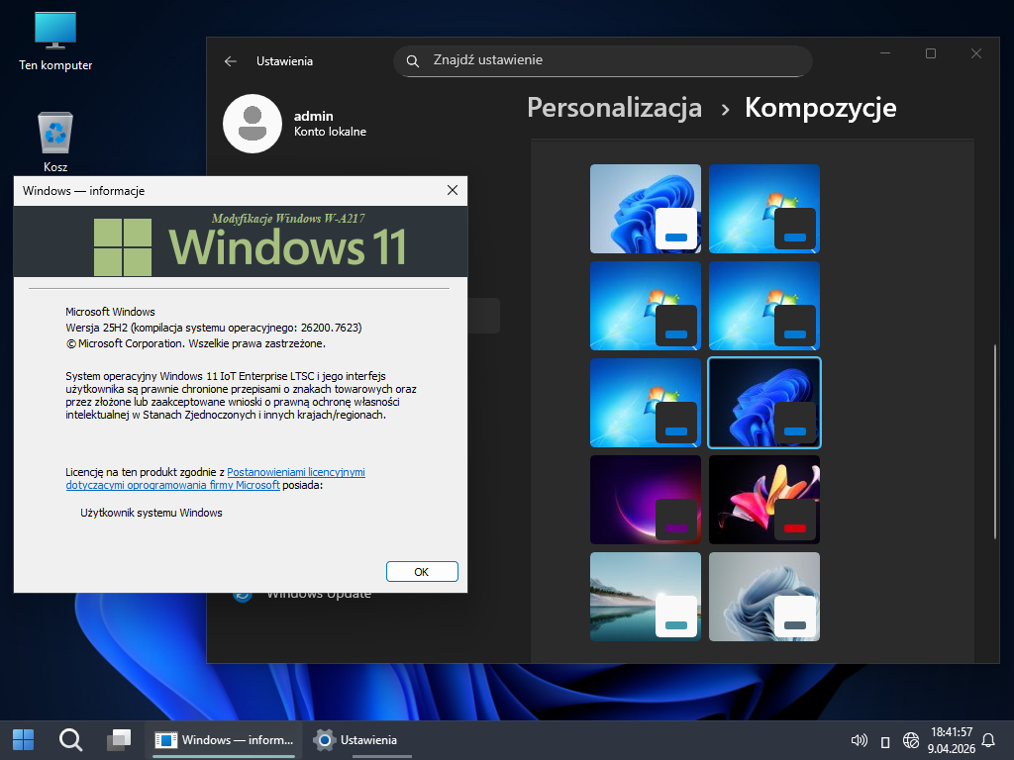Viewport: 1014px width, 760px height.
Task: Click the volume speaker tray icon
Action: coord(860,740)
